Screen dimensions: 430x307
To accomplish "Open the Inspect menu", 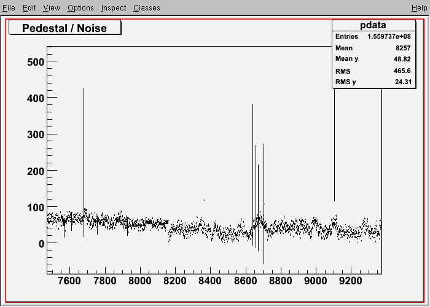I will [114, 8].
